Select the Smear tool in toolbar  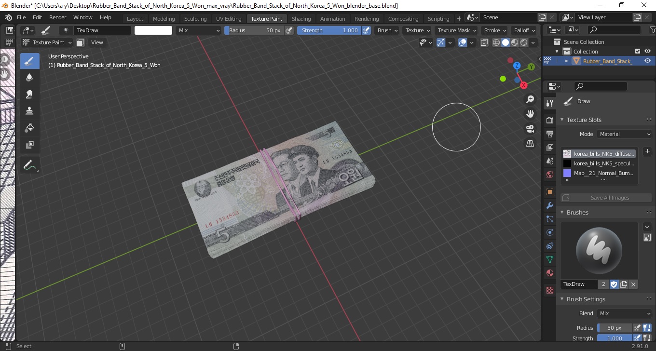pyautogui.click(x=29, y=94)
